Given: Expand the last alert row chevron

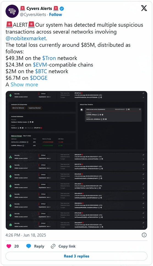Looking at the screenshot, I should pos(143,227).
